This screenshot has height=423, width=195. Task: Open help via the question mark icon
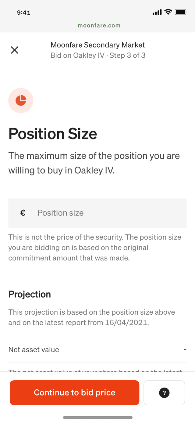click(x=164, y=393)
